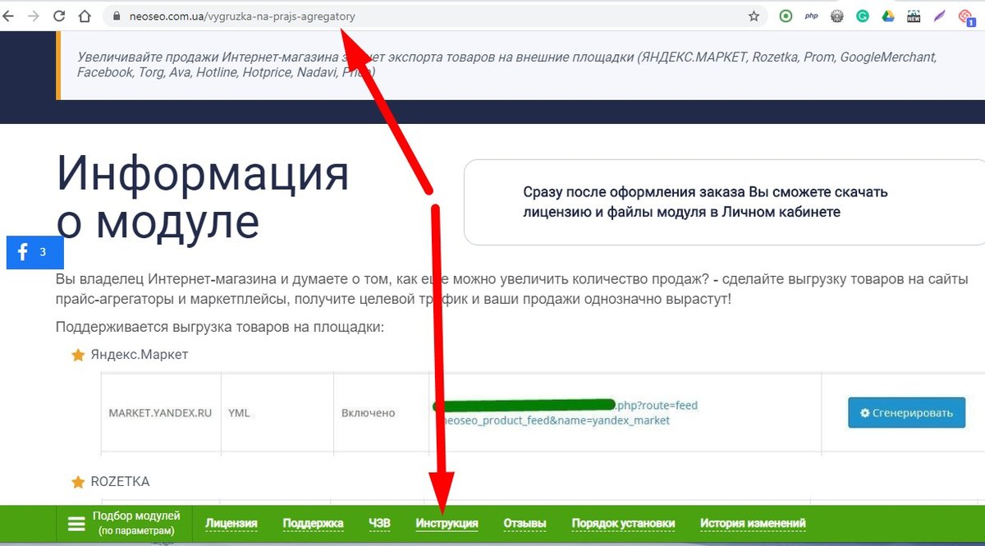Click the Яндекс.Маркет list item

click(140, 355)
